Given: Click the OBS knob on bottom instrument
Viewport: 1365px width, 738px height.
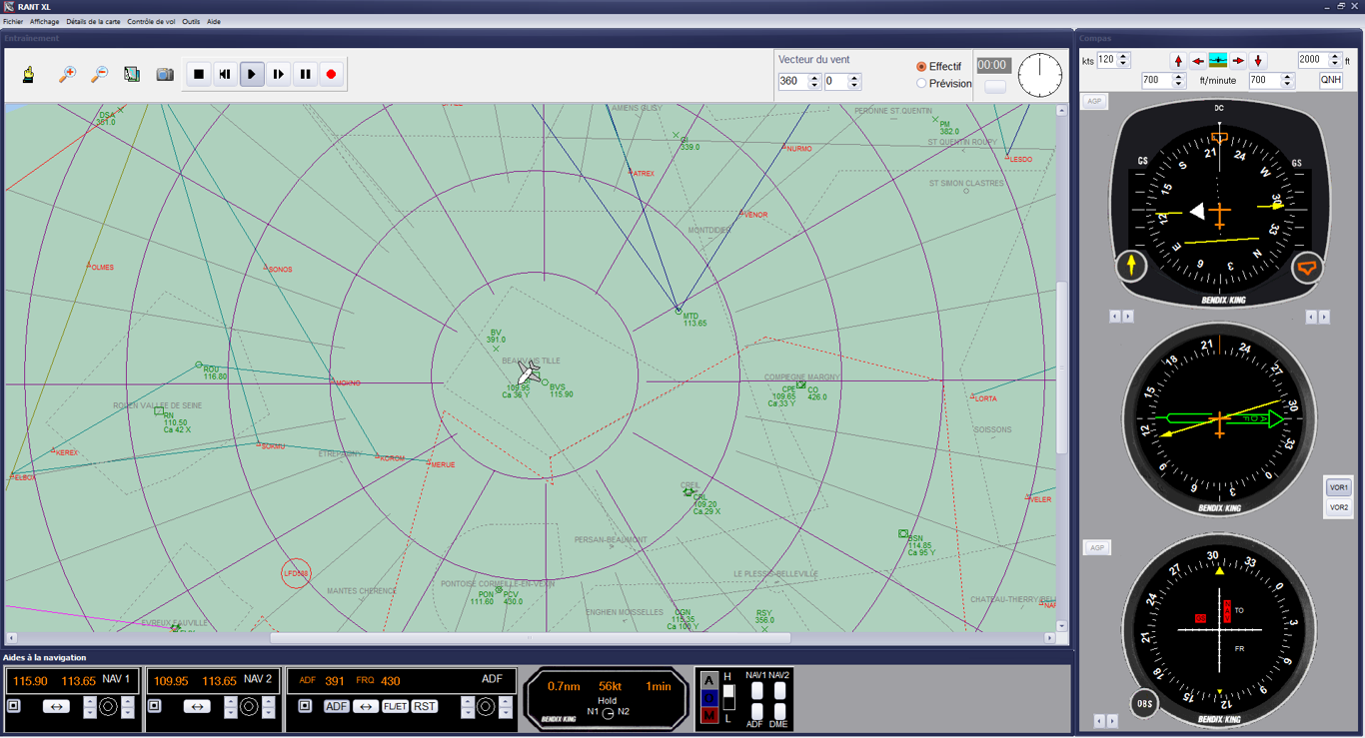Looking at the screenshot, I should pos(1145,703).
